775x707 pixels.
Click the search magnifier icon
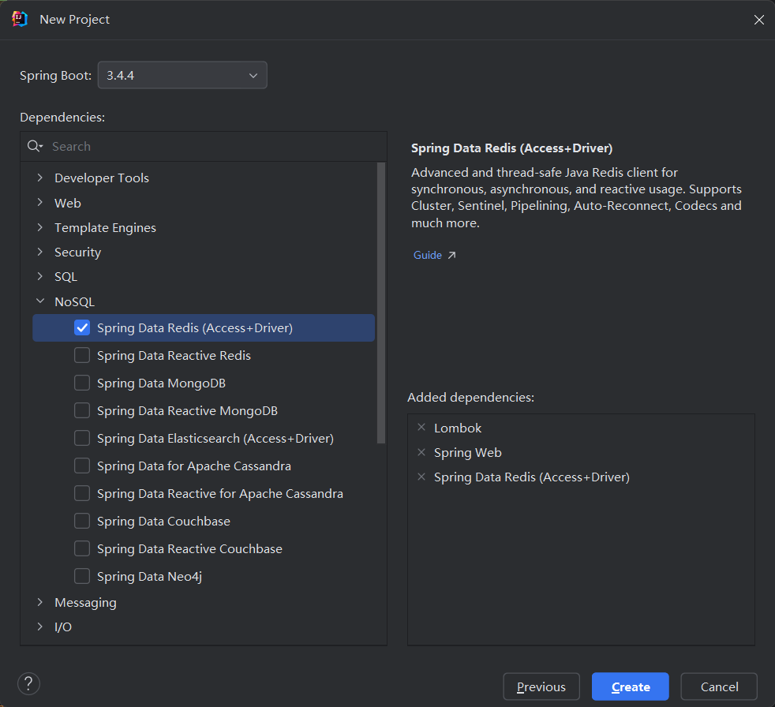(x=35, y=146)
